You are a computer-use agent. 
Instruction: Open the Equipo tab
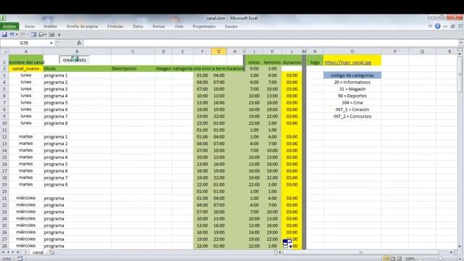click(x=231, y=26)
